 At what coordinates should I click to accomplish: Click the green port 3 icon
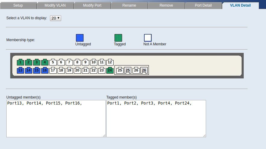[x=37, y=62]
